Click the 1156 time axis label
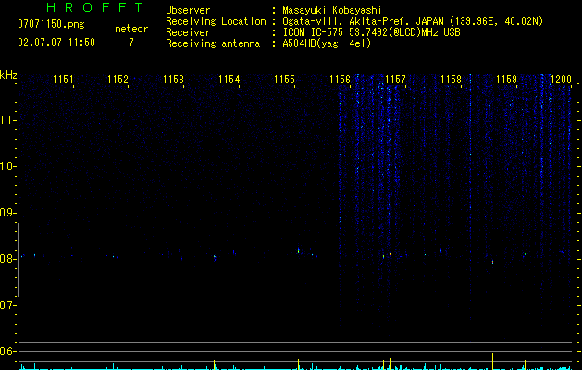The image size is (582, 370). [340, 80]
